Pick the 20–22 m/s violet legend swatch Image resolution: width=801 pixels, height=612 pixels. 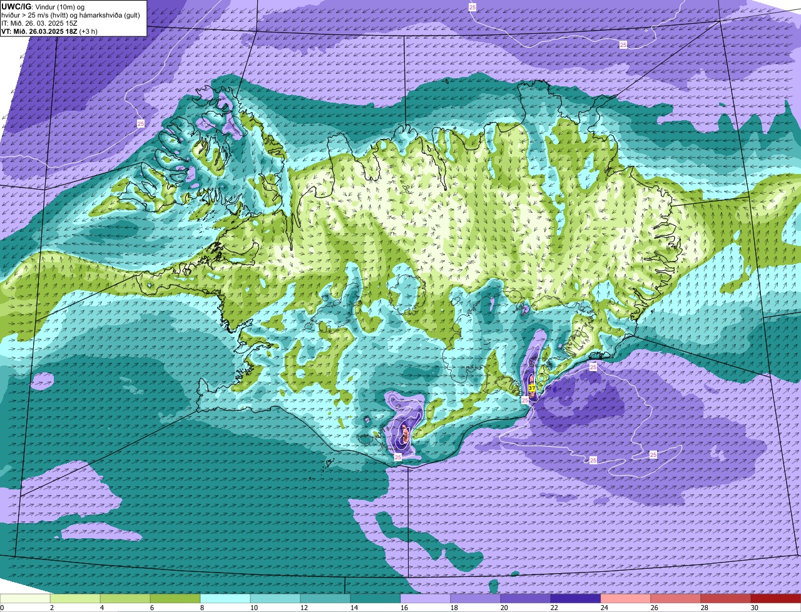click(x=526, y=598)
